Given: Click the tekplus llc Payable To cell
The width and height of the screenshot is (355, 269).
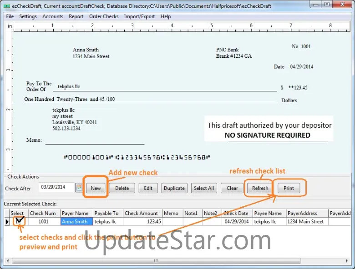Looking at the screenshot, I should point(108,222).
